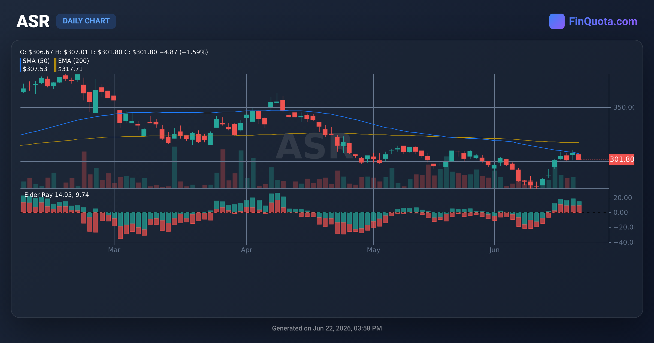The height and width of the screenshot is (343, 654).
Task: Click the DAILY CHART badge
Action: [86, 21]
